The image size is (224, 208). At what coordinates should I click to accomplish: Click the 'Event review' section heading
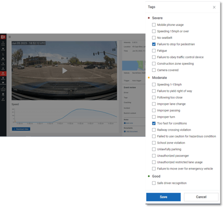coord(130,88)
